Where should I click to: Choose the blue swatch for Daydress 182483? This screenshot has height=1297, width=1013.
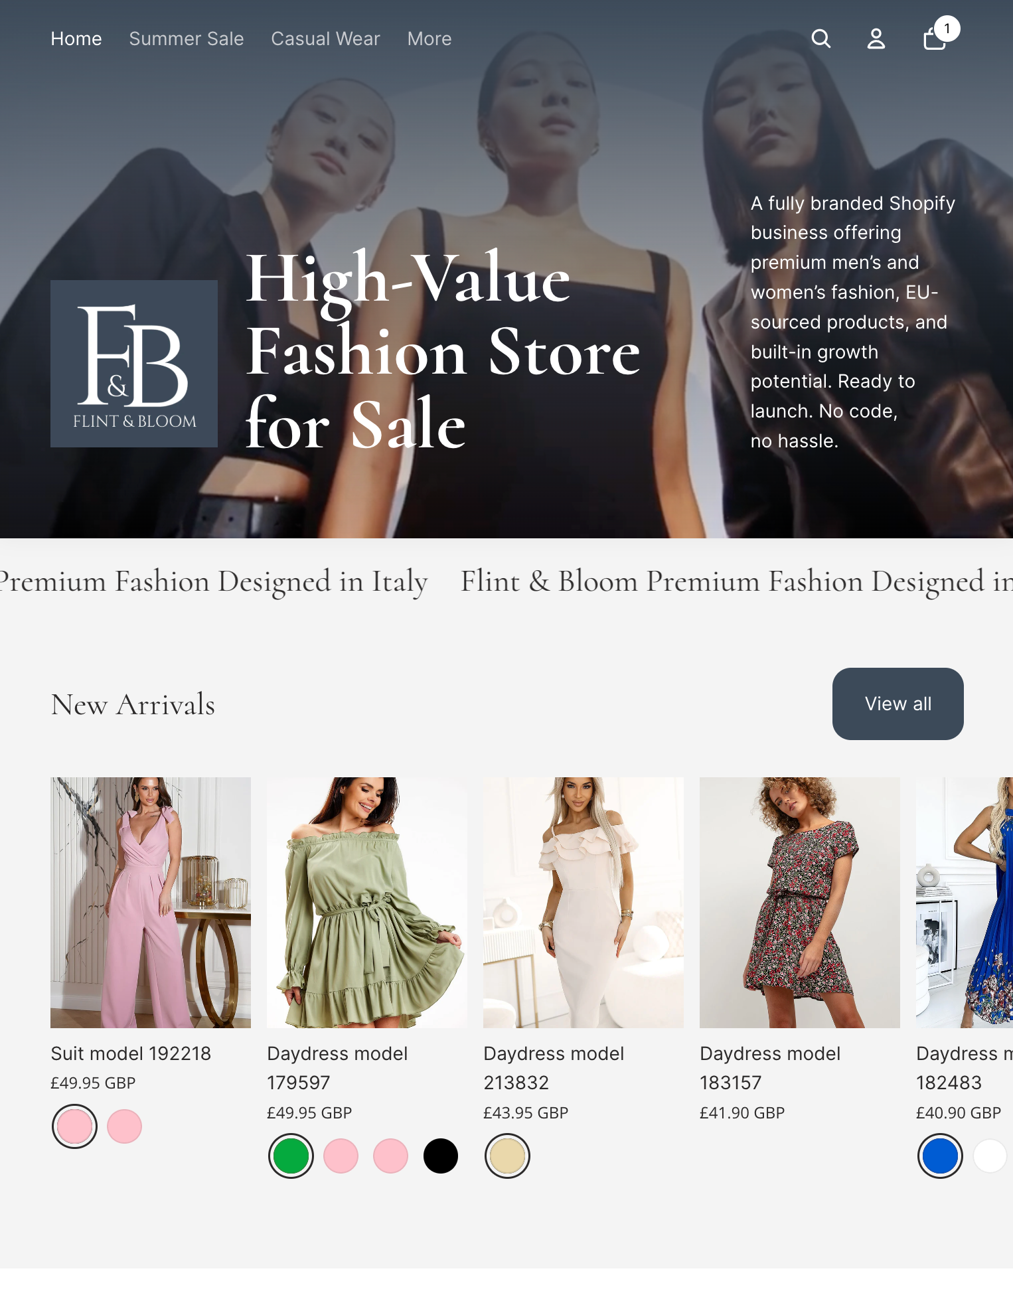tap(940, 1156)
